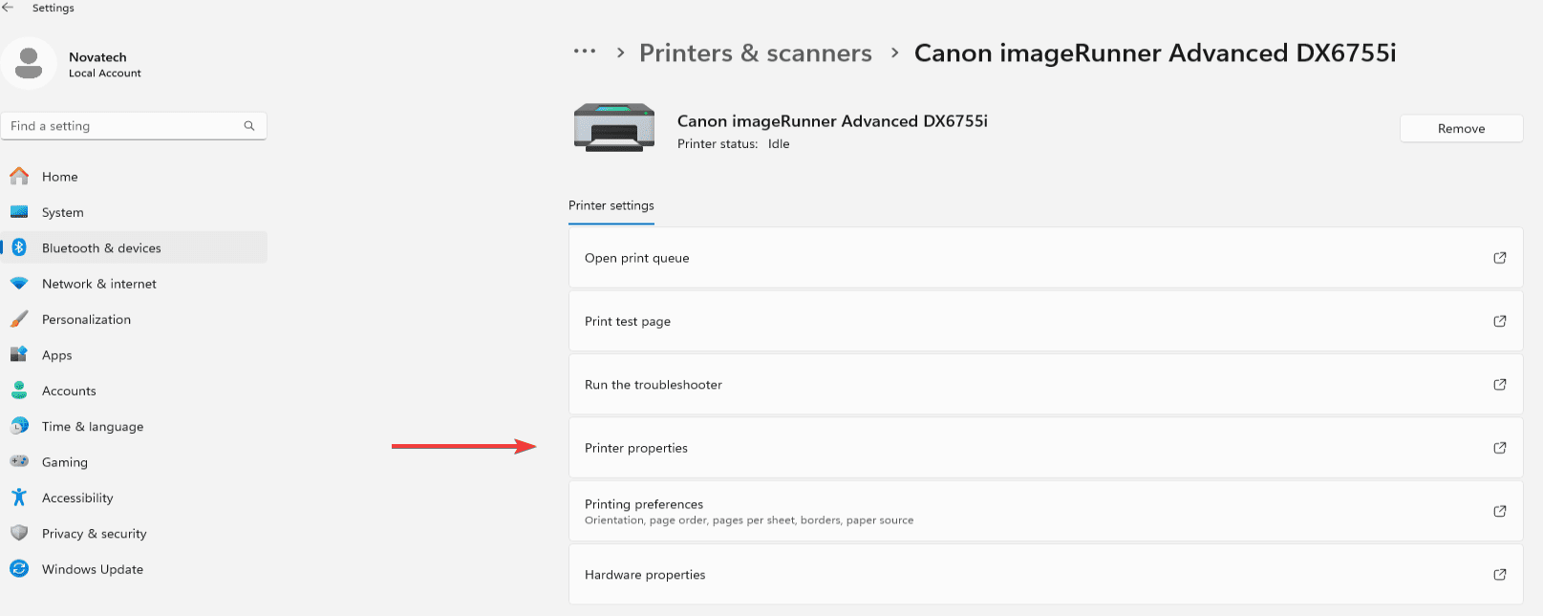Open Apps settings page
This screenshot has height=616, width=1543.
coord(134,354)
